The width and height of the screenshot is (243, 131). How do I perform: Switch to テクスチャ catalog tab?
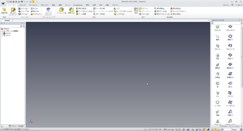point(223,126)
